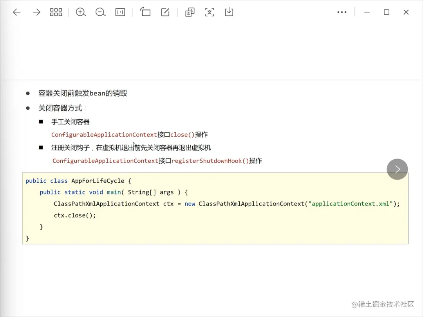Save the image with download icon

click(229, 12)
